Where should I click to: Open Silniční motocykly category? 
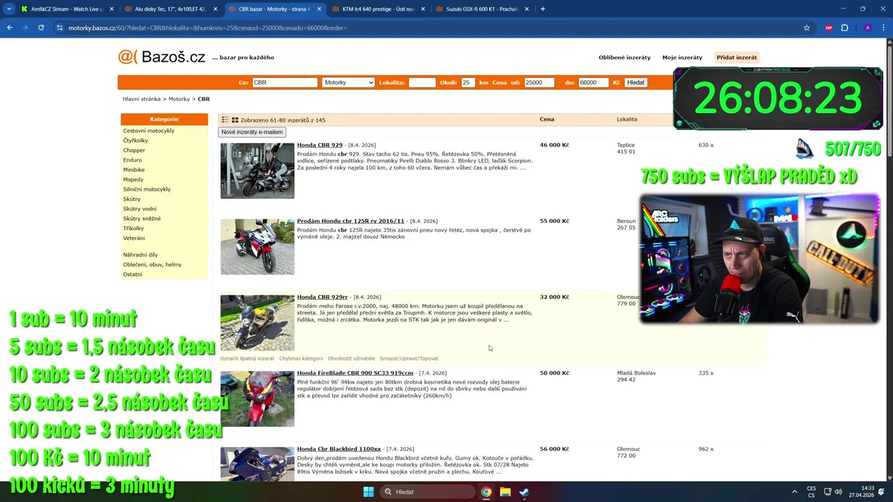pos(147,189)
